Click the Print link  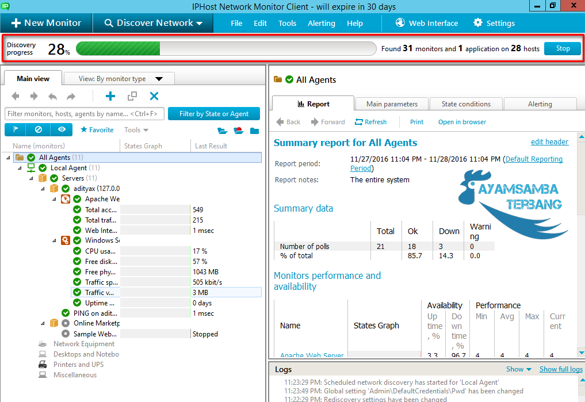click(x=416, y=122)
